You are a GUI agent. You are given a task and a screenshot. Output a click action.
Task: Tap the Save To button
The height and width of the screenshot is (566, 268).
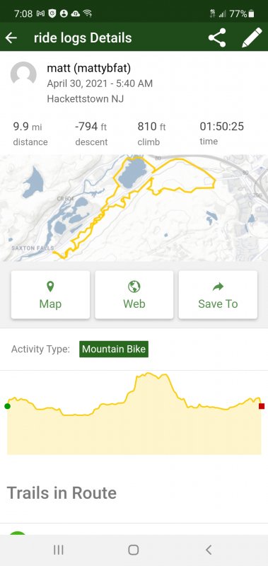point(218,295)
